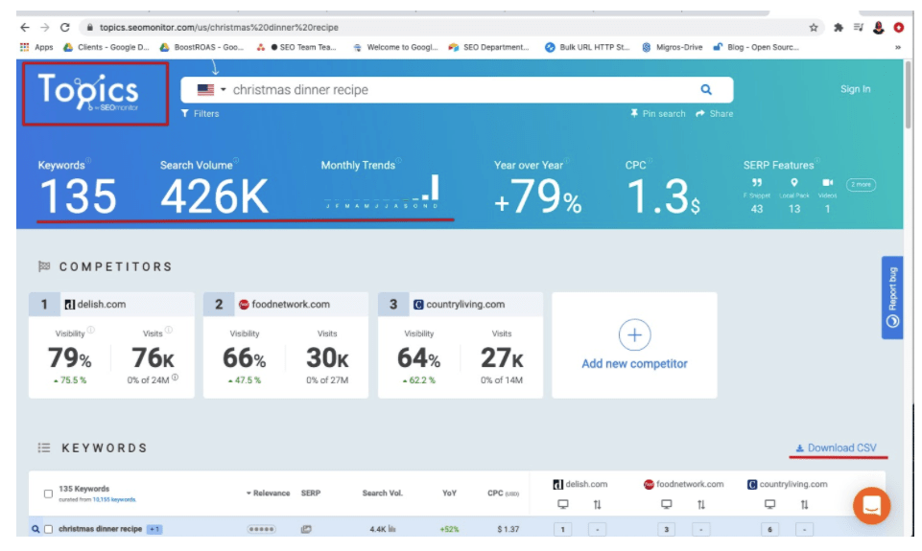Click the Videos SERP feature icon
Screen dimensions: 922x551
[827, 183]
